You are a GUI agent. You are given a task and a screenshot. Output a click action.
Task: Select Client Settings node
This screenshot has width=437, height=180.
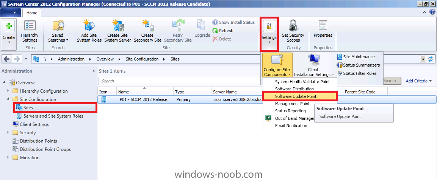(34, 124)
